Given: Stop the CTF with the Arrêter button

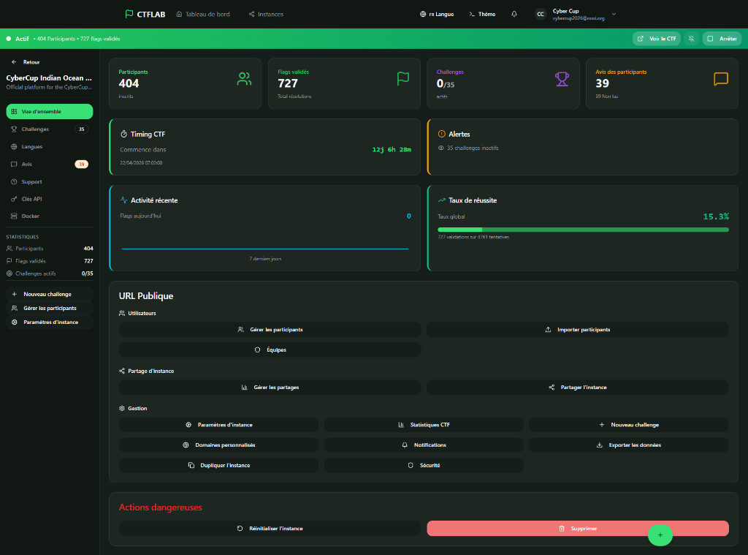Looking at the screenshot, I should pyautogui.click(x=722, y=39).
